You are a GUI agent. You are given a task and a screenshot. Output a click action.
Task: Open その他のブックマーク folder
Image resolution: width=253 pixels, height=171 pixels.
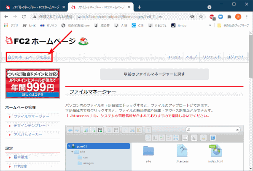coord(233,26)
